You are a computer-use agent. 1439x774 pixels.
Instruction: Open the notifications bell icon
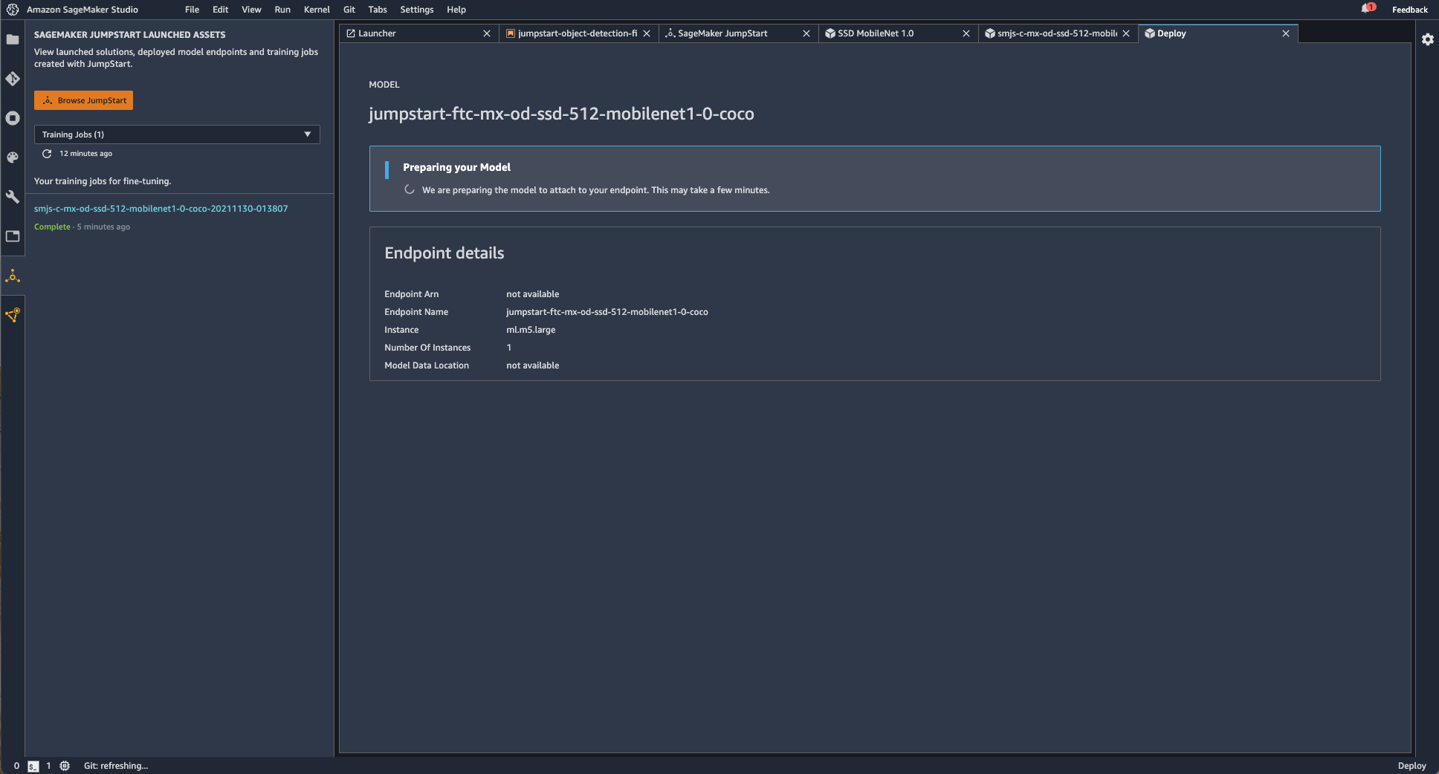pyautogui.click(x=1367, y=9)
